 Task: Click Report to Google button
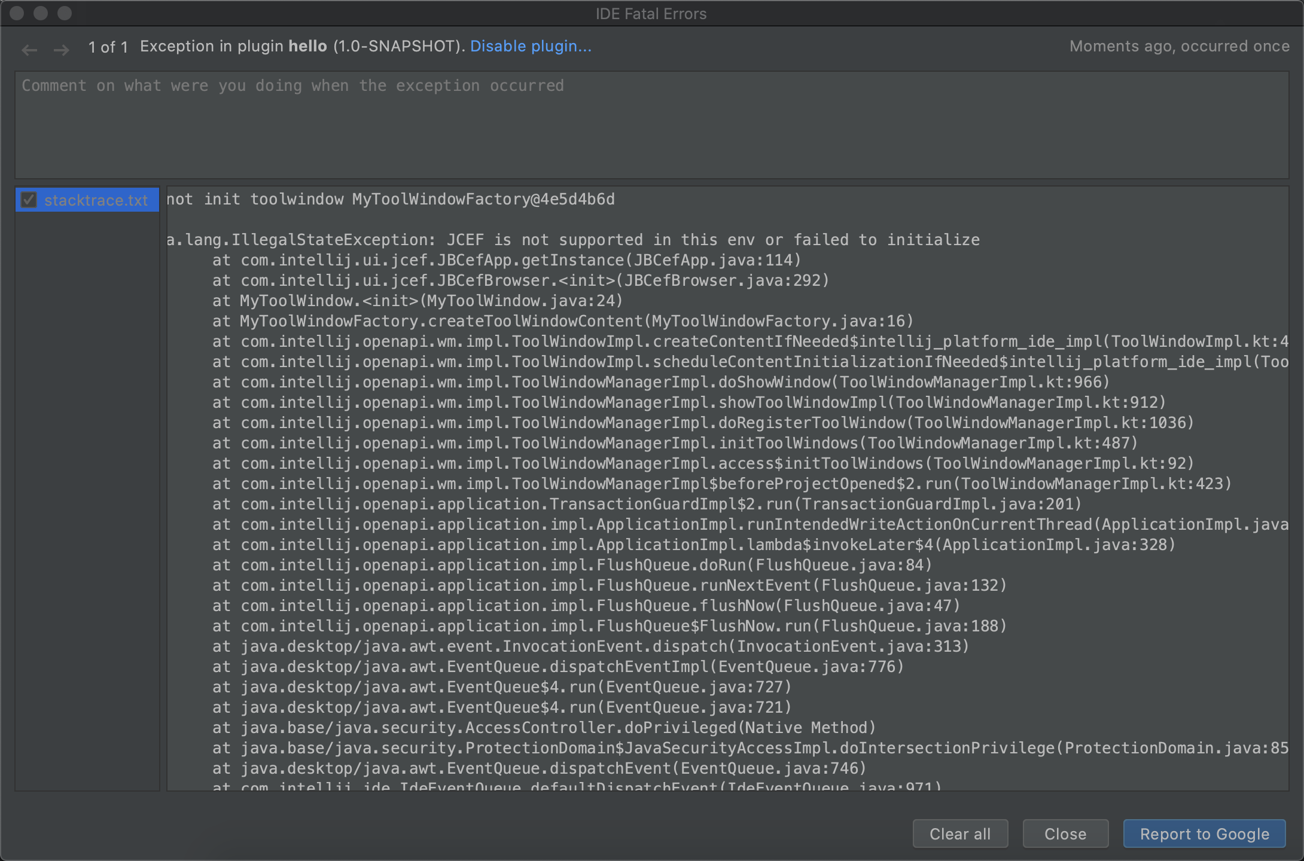click(x=1204, y=833)
